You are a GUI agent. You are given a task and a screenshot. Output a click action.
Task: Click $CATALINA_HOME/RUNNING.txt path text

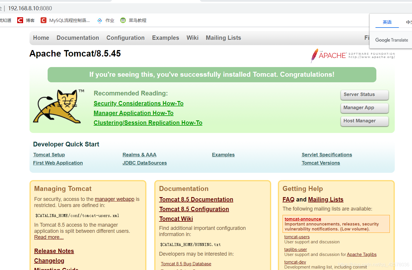coord(190,245)
